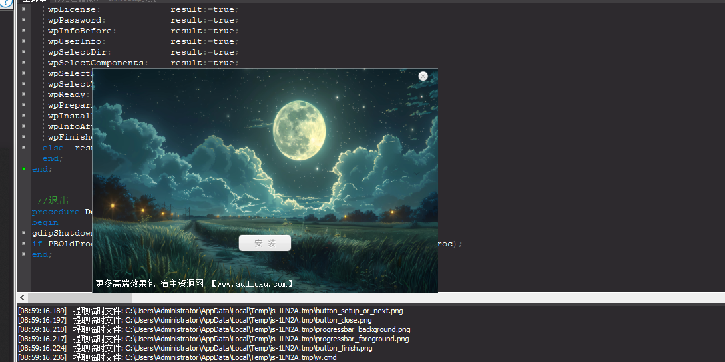
Task: Toggle breakpoint marker on wpPassword line
Action: click(x=24, y=20)
